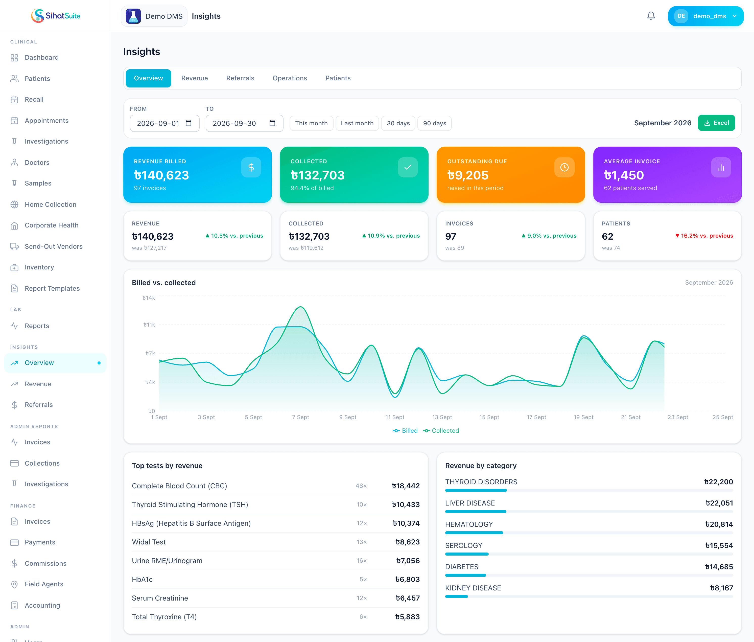Open the Demo DMS flask logo

133,16
